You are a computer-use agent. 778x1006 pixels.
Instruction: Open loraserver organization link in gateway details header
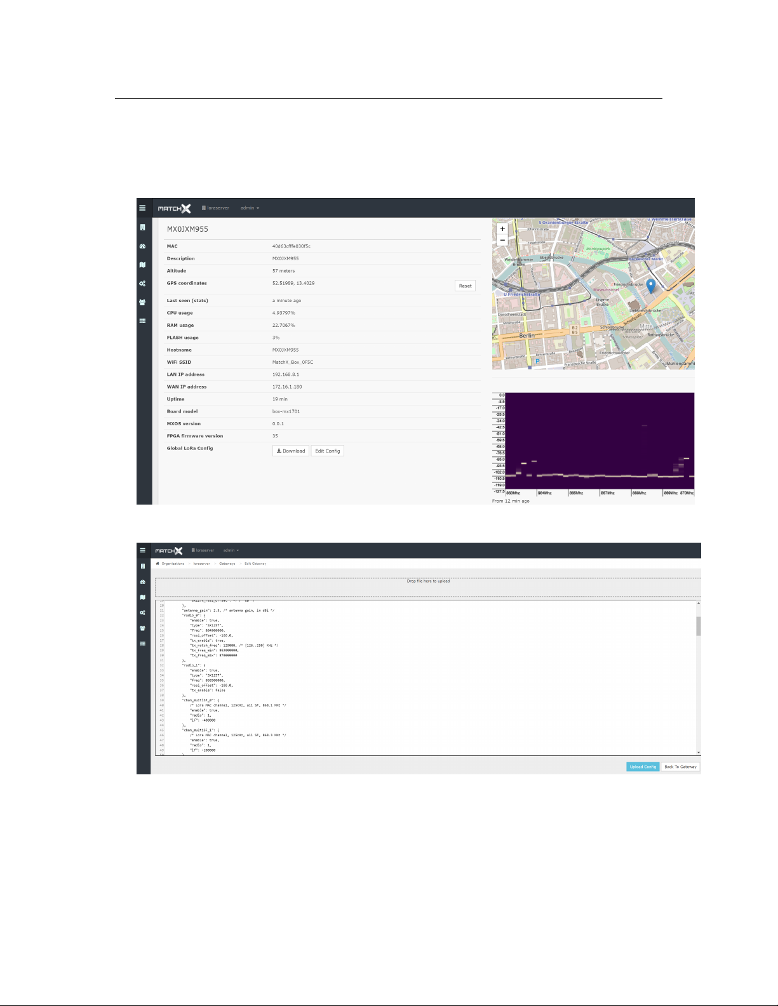(215, 208)
